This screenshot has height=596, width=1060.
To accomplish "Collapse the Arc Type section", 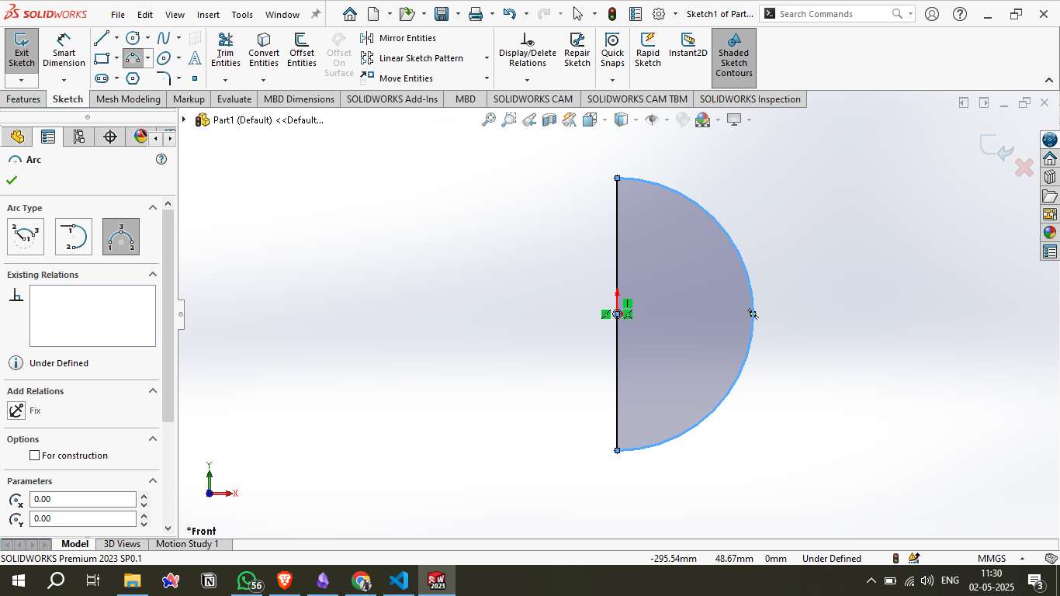I will point(153,207).
